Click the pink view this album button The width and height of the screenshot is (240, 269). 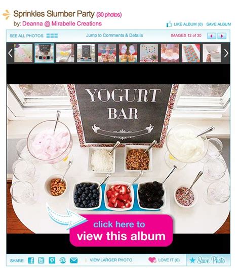click(121, 230)
